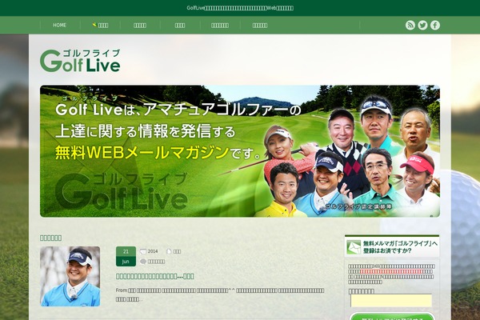Open the third navigation menu item
This screenshot has height=320, width=480.
point(140,26)
